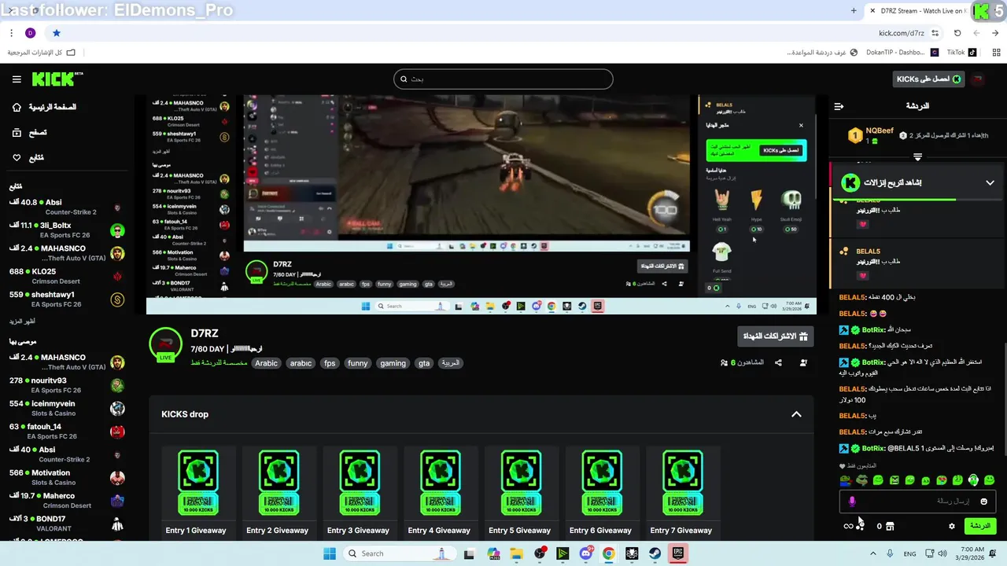Open the browser three-dot menu

11,33
